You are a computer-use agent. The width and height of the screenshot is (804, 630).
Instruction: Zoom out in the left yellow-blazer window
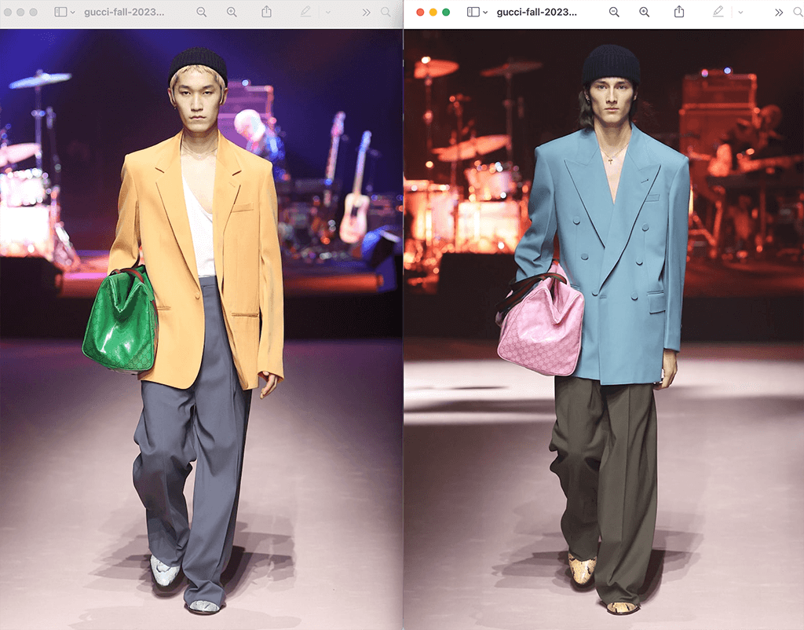point(202,13)
